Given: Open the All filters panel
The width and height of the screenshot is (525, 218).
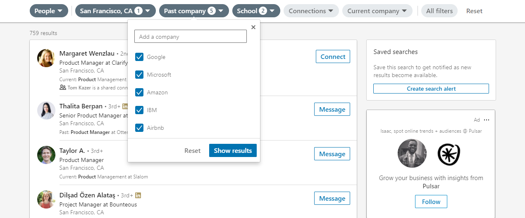Looking at the screenshot, I should (439, 11).
